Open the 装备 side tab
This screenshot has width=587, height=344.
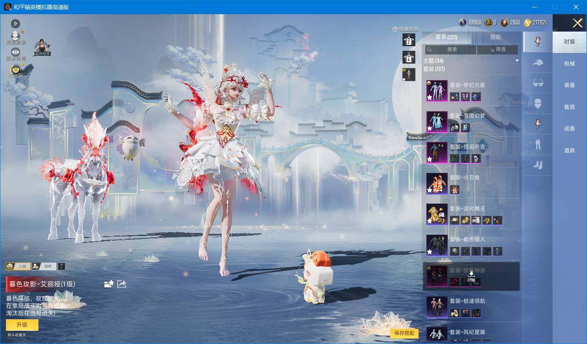570,85
